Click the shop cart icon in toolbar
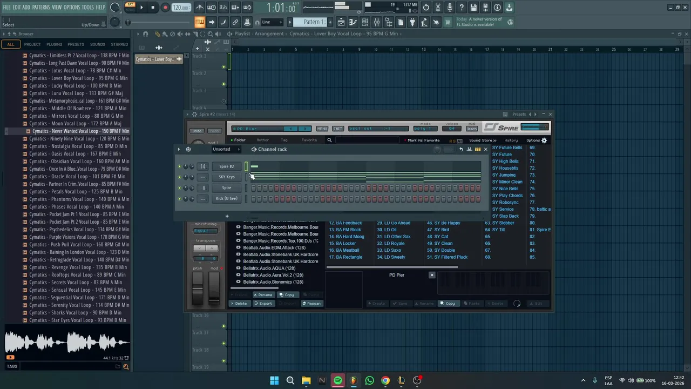This screenshot has height=389, width=691. pyautogui.click(x=447, y=22)
